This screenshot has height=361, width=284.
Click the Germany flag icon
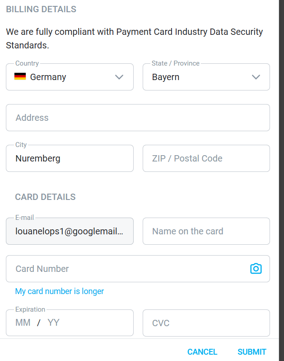[x=20, y=76]
